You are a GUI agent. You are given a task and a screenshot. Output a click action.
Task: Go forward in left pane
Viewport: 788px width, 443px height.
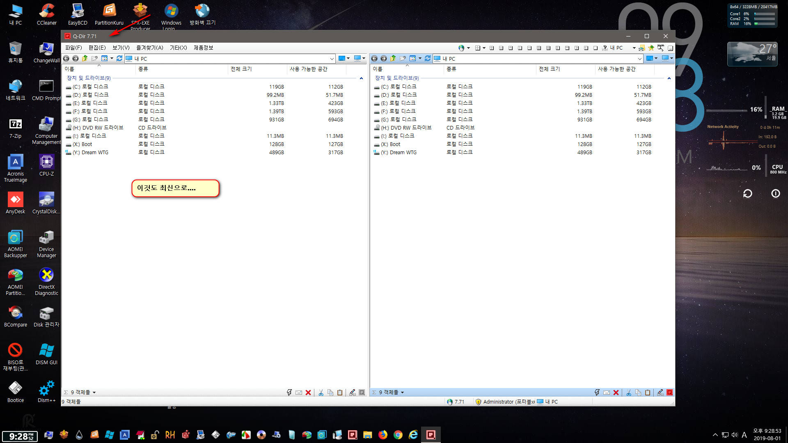(76, 59)
